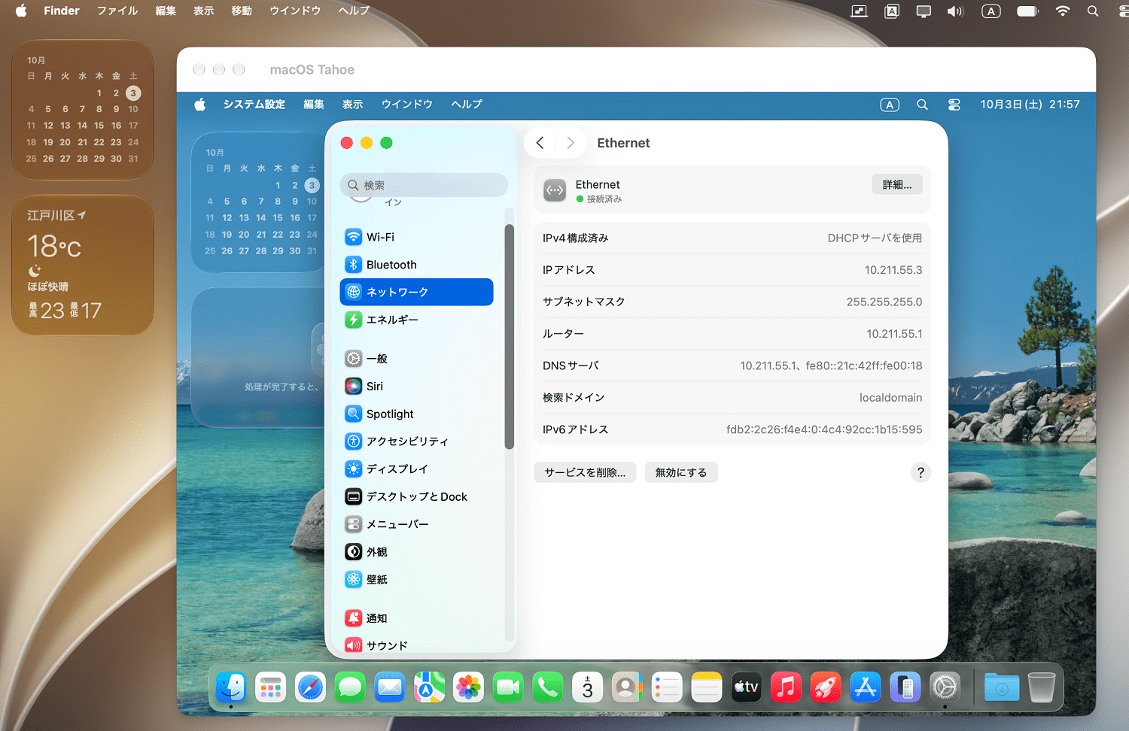Select ディスプレイ in the sidebar
The width and height of the screenshot is (1129, 731).
coord(416,469)
